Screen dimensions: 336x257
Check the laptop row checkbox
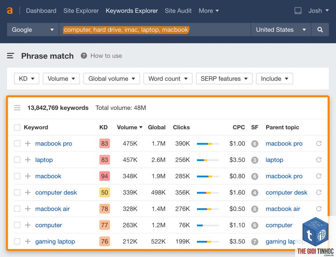[x=17, y=160]
